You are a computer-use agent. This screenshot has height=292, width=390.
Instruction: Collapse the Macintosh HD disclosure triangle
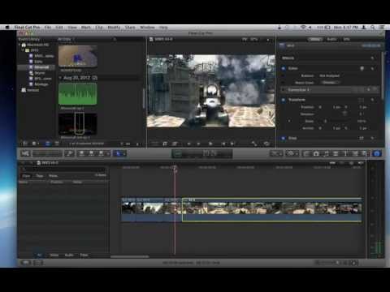pos(19,45)
